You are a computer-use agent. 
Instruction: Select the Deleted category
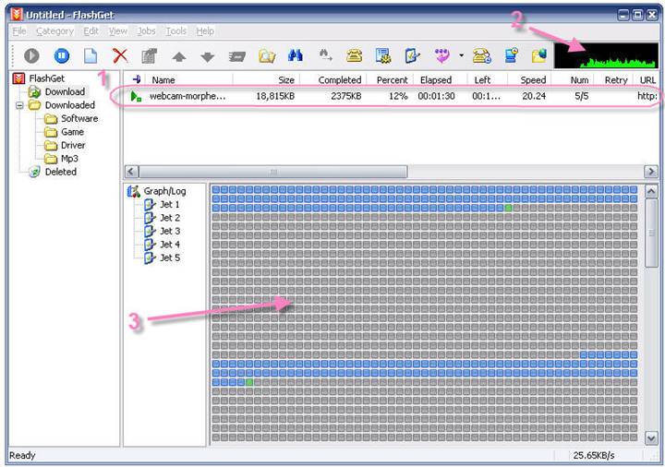coord(61,172)
